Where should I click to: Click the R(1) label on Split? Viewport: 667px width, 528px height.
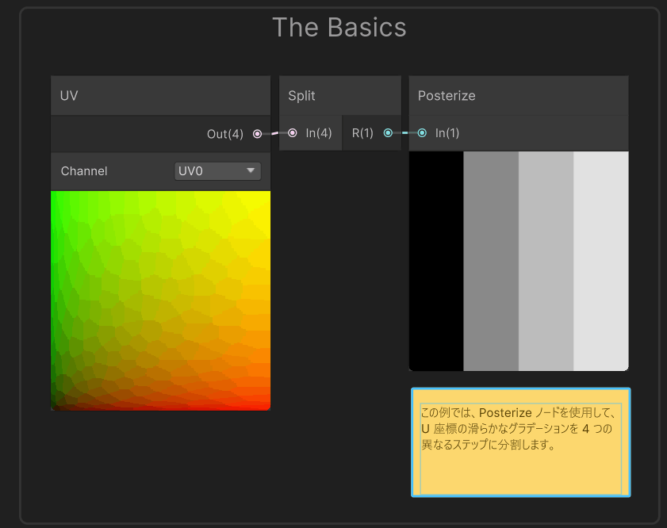tap(362, 133)
